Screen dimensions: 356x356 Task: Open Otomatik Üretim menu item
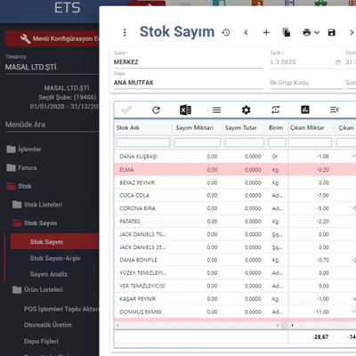[x=48, y=325]
